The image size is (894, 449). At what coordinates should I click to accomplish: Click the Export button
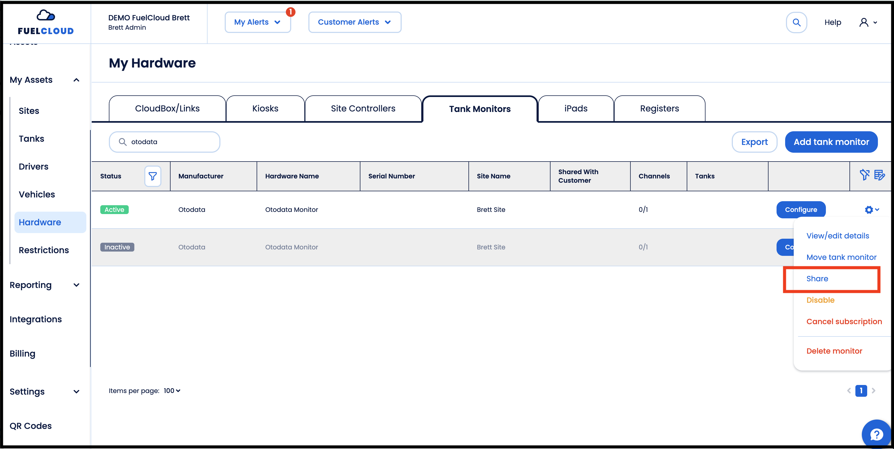(x=755, y=142)
